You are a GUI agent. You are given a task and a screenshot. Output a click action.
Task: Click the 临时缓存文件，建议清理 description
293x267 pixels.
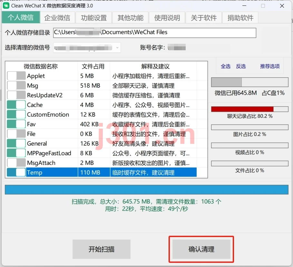pyautogui.click(x=143, y=173)
